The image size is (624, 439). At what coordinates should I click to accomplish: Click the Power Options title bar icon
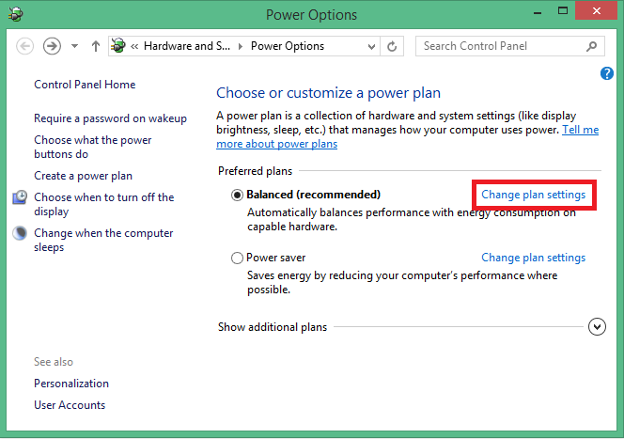coord(12,14)
